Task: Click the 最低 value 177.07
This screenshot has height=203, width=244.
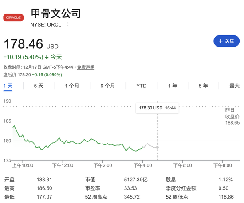Action: coord(44,197)
